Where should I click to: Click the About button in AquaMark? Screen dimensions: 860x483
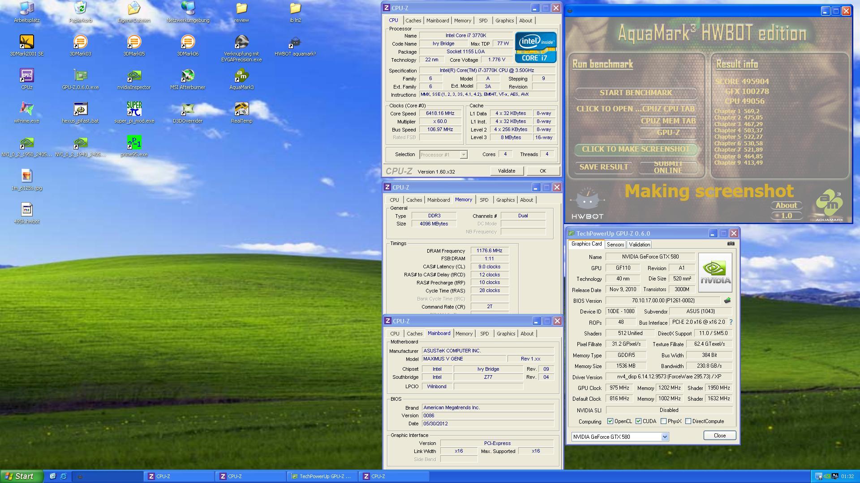[x=786, y=205]
